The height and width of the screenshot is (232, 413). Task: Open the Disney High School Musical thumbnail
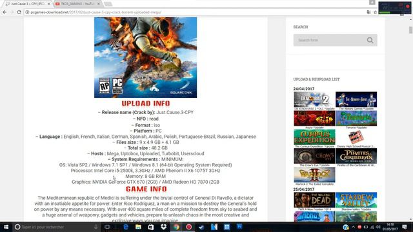(356, 137)
